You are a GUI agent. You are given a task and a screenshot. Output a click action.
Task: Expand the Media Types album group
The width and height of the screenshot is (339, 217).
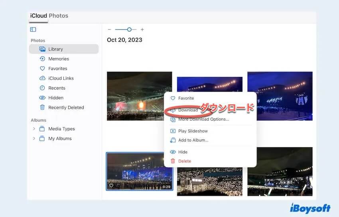34,129
